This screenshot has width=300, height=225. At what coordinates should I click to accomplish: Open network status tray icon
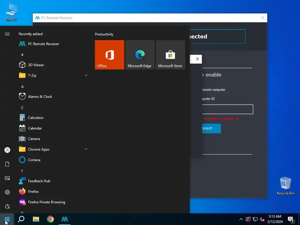point(255,219)
